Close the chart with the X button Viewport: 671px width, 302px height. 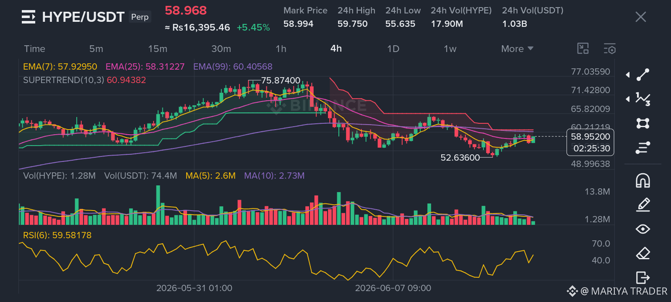[640, 17]
